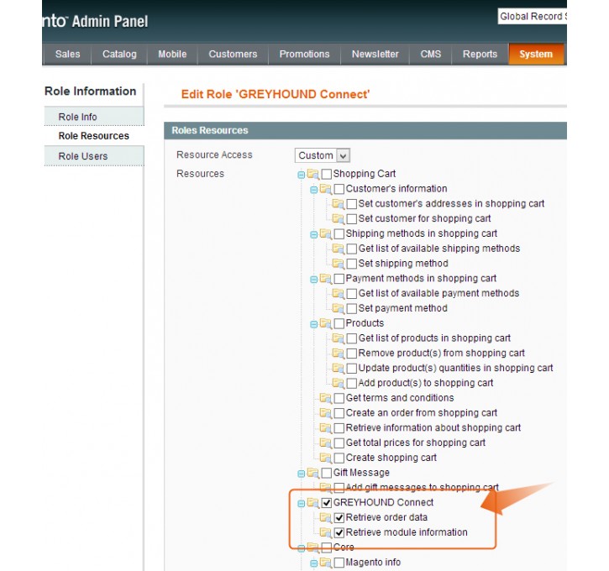Click folder icon beside Get list of products
The image size is (609, 571).
point(338,338)
